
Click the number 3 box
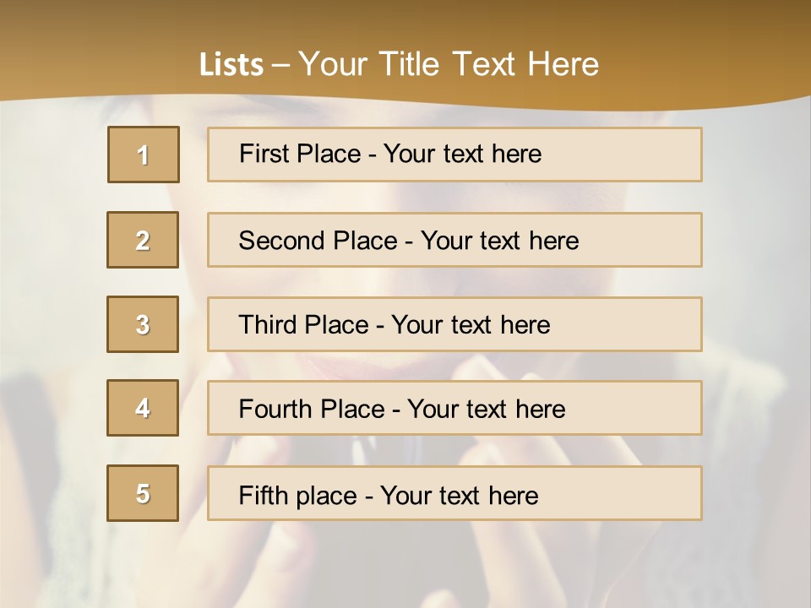pos(143,324)
